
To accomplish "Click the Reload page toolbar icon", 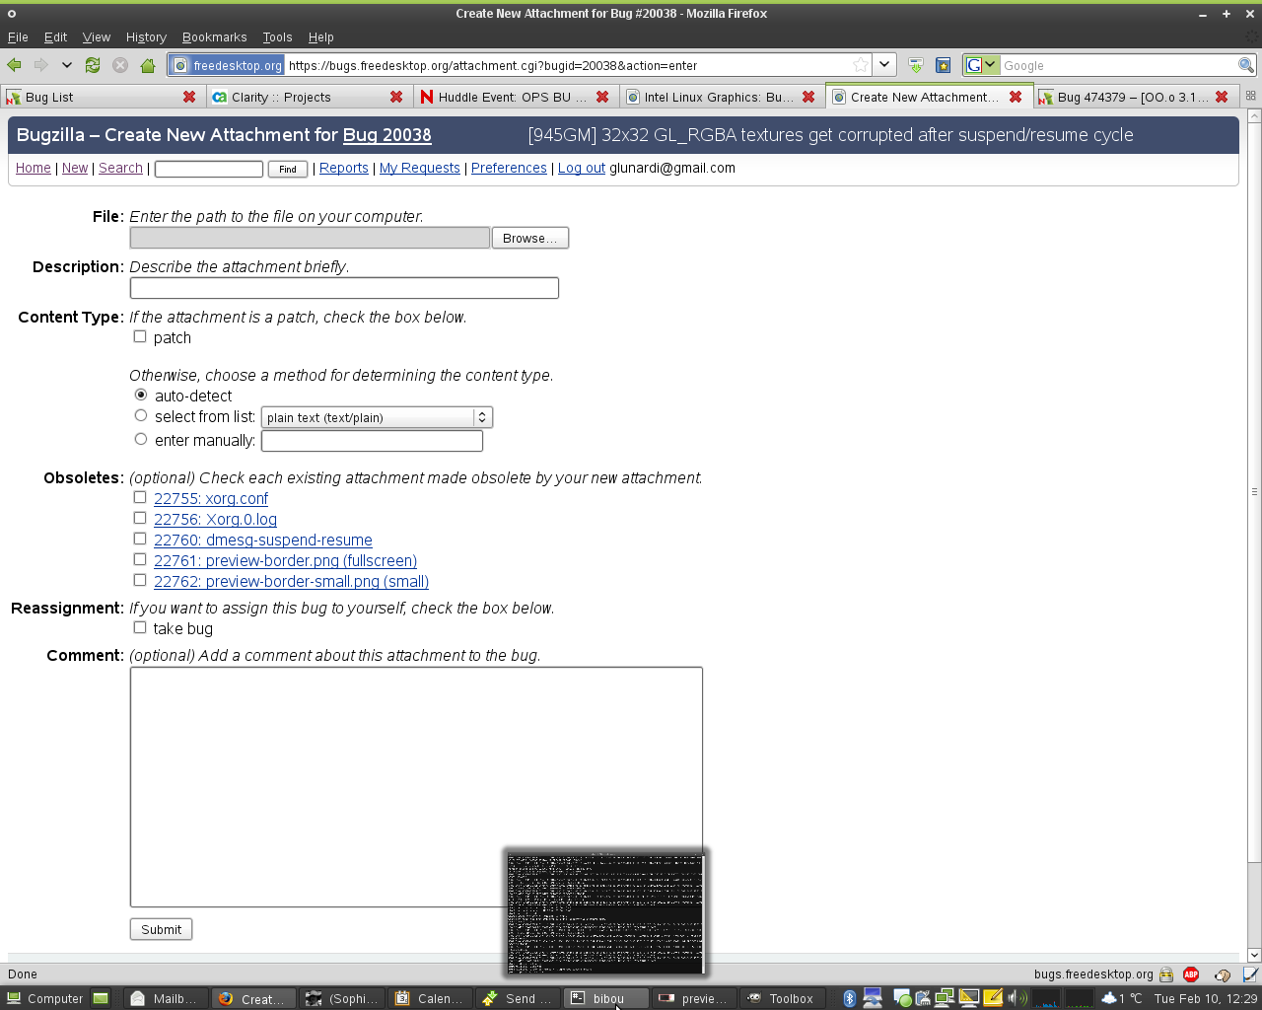I will tap(93, 65).
